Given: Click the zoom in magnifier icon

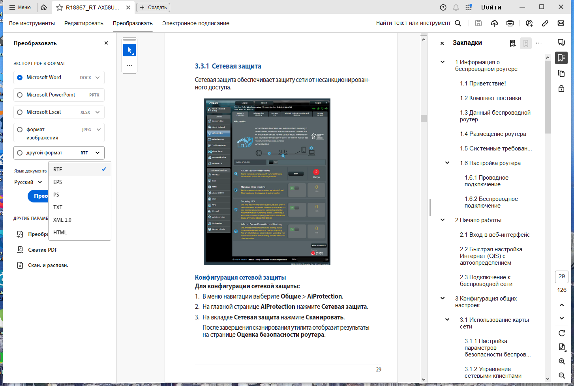Looking at the screenshot, I should tap(562, 362).
